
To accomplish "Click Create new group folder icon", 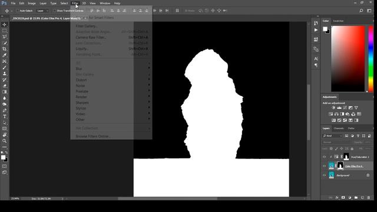I will (356, 198).
